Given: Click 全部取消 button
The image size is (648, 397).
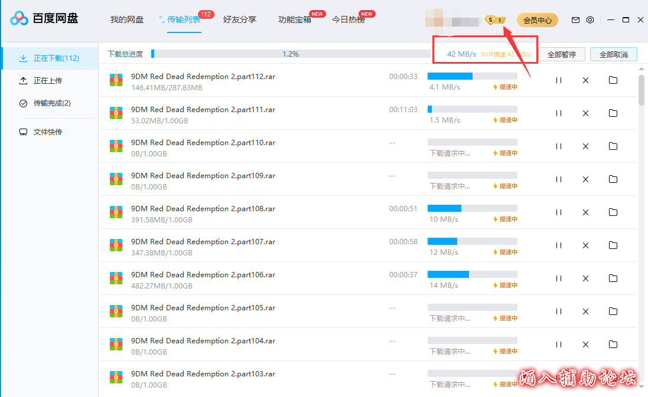Looking at the screenshot, I should pyautogui.click(x=614, y=54).
